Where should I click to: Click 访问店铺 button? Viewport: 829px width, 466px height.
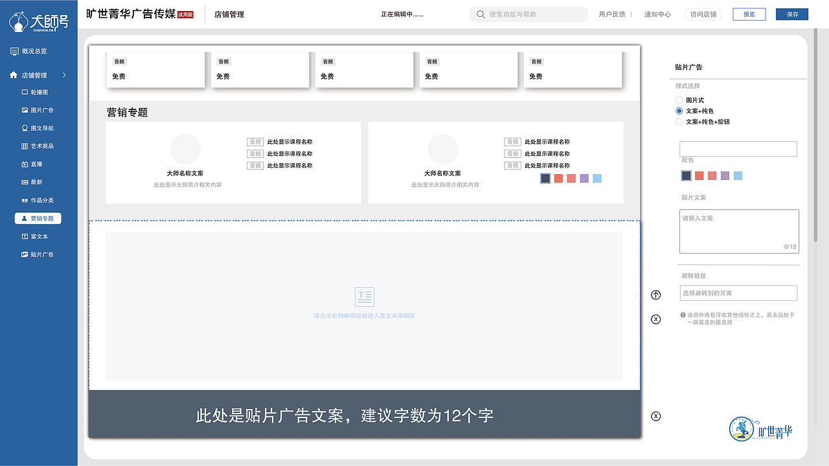pyautogui.click(x=703, y=14)
